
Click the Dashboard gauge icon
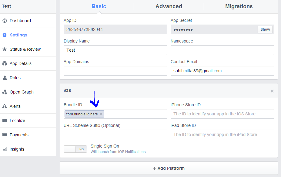(5, 21)
